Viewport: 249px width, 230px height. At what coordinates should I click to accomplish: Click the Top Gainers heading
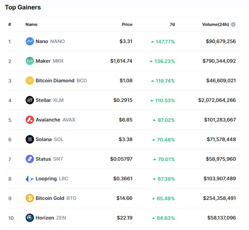23,7
